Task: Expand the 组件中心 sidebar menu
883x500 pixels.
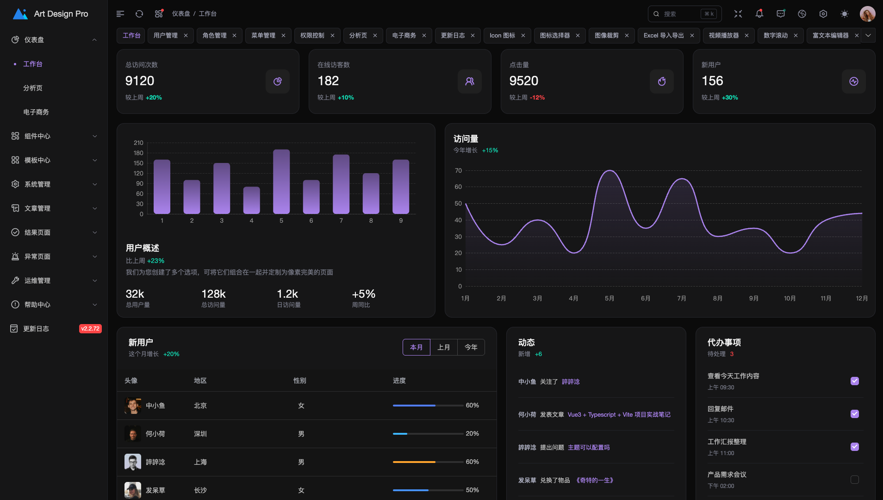Action: pyautogui.click(x=54, y=136)
